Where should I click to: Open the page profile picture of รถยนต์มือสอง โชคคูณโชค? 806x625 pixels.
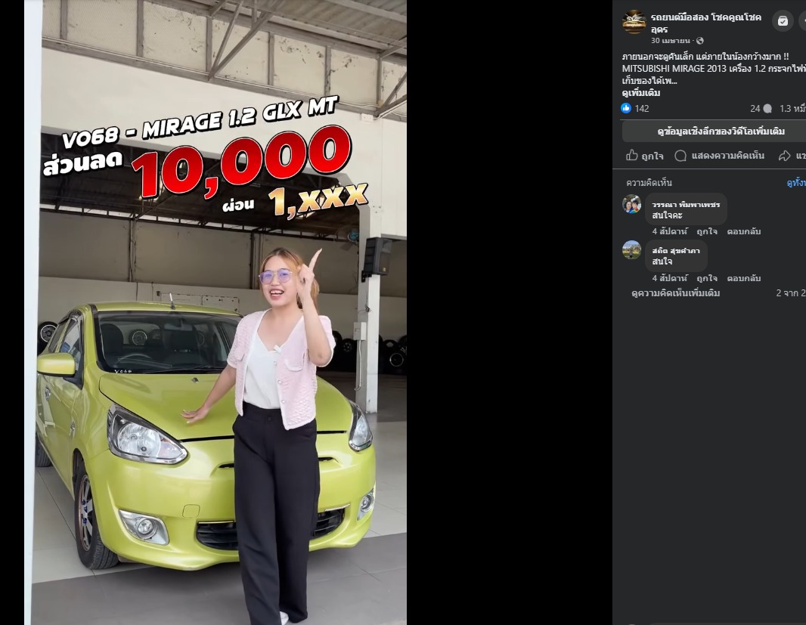point(634,22)
